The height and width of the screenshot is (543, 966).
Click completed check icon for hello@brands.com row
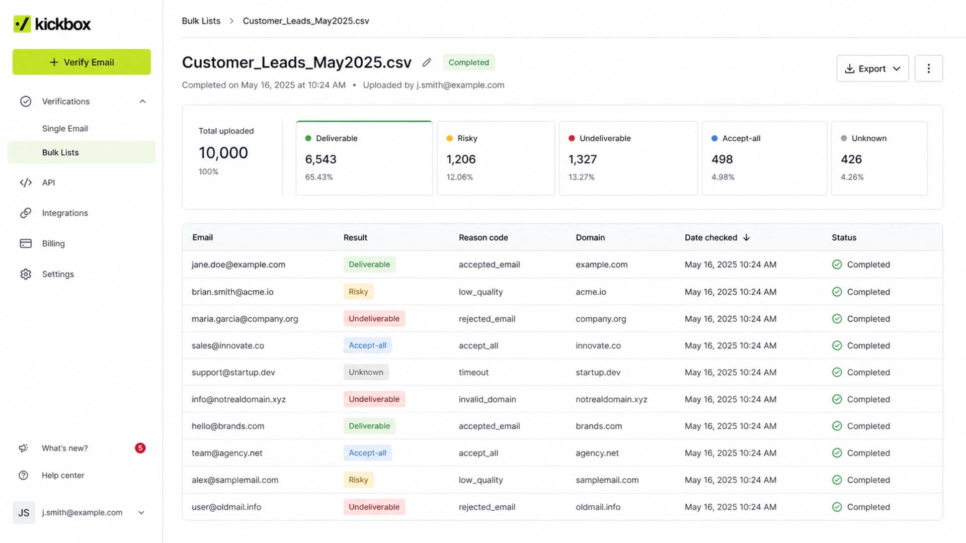click(837, 426)
